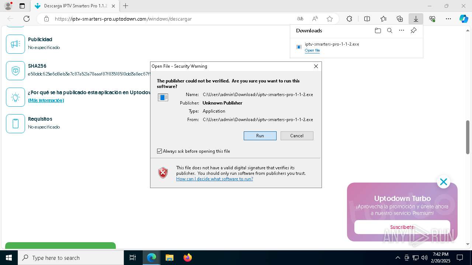
Task: Click the Suscríbete button
Action: [402, 227]
